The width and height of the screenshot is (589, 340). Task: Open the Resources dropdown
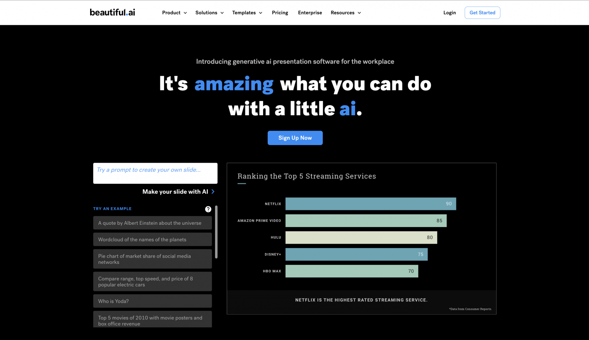(346, 13)
